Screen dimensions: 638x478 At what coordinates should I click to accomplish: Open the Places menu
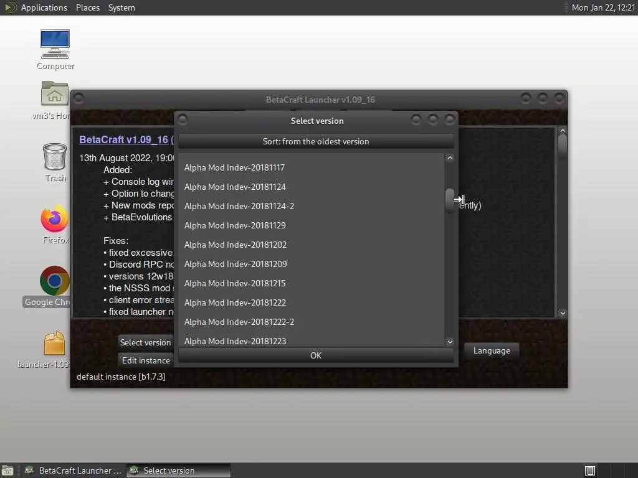click(x=88, y=7)
